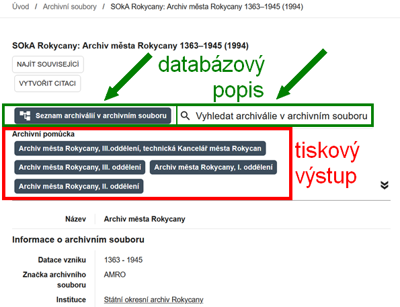This screenshot has height=307, width=400.
Task: Click the magnifier search icon
Action: coord(185,116)
